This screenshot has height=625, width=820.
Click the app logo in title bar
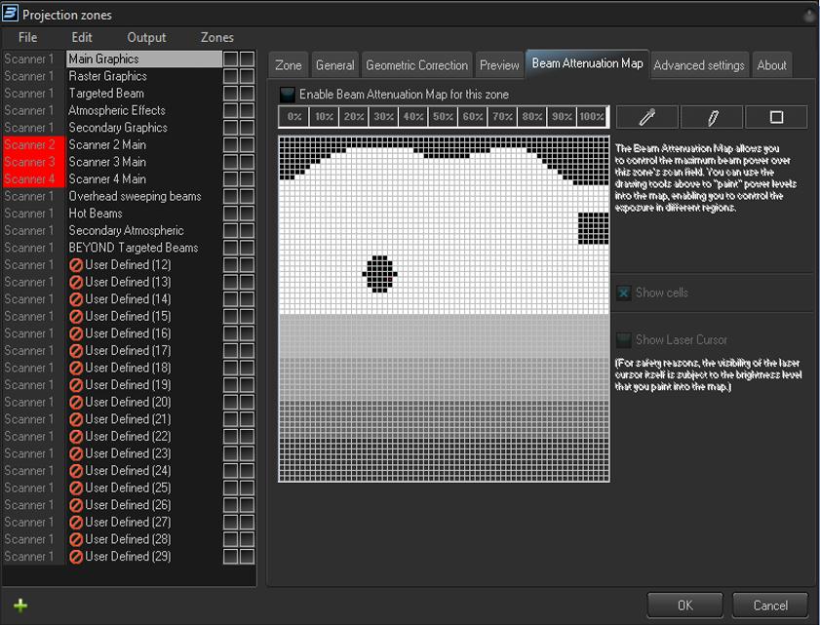[x=11, y=14]
